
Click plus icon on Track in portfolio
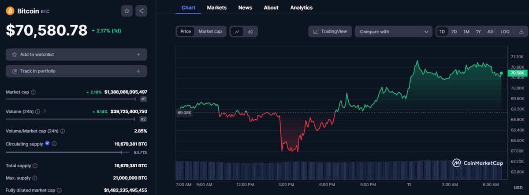pyautogui.click(x=138, y=71)
